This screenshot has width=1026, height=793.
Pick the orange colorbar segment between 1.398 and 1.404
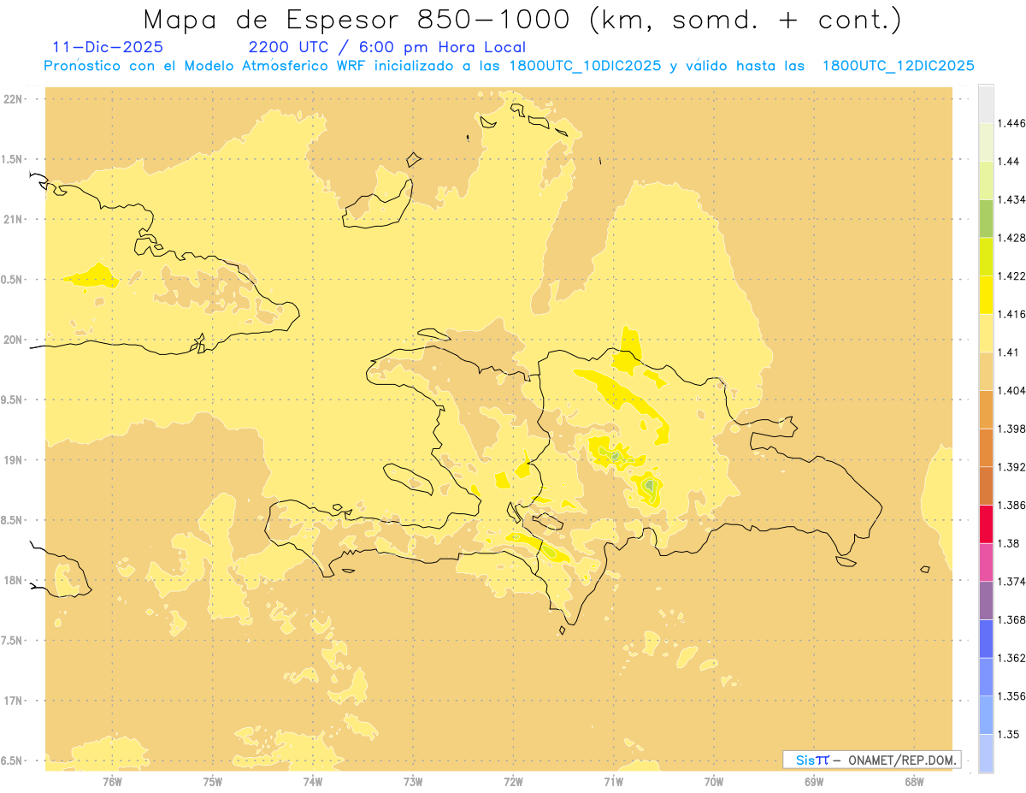click(x=986, y=409)
